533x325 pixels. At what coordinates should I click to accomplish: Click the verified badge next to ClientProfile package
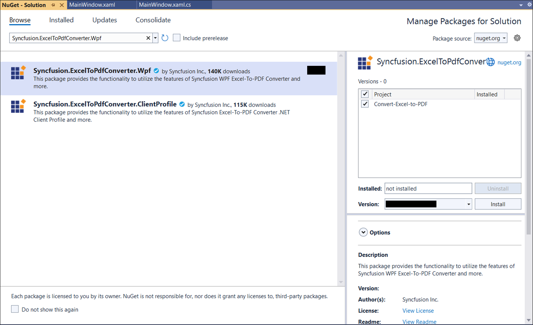(182, 104)
